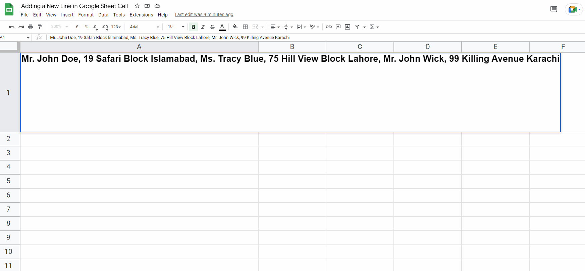Open the Format menu
Viewport: 585px width, 271px height.
tap(86, 15)
